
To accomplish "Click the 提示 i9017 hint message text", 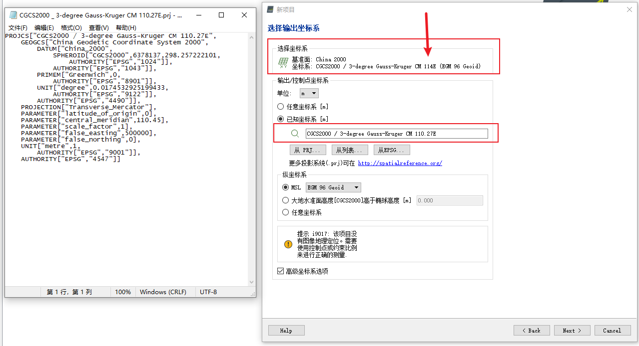I will (x=327, y=244).
